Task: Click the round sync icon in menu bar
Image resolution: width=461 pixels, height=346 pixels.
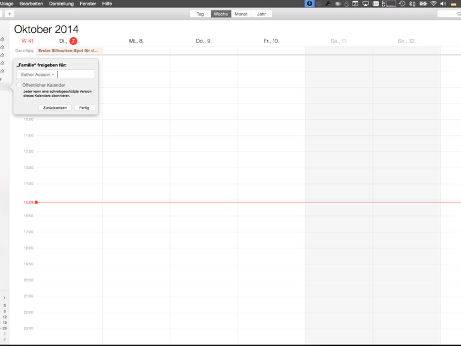Action: tap(347, 4)
